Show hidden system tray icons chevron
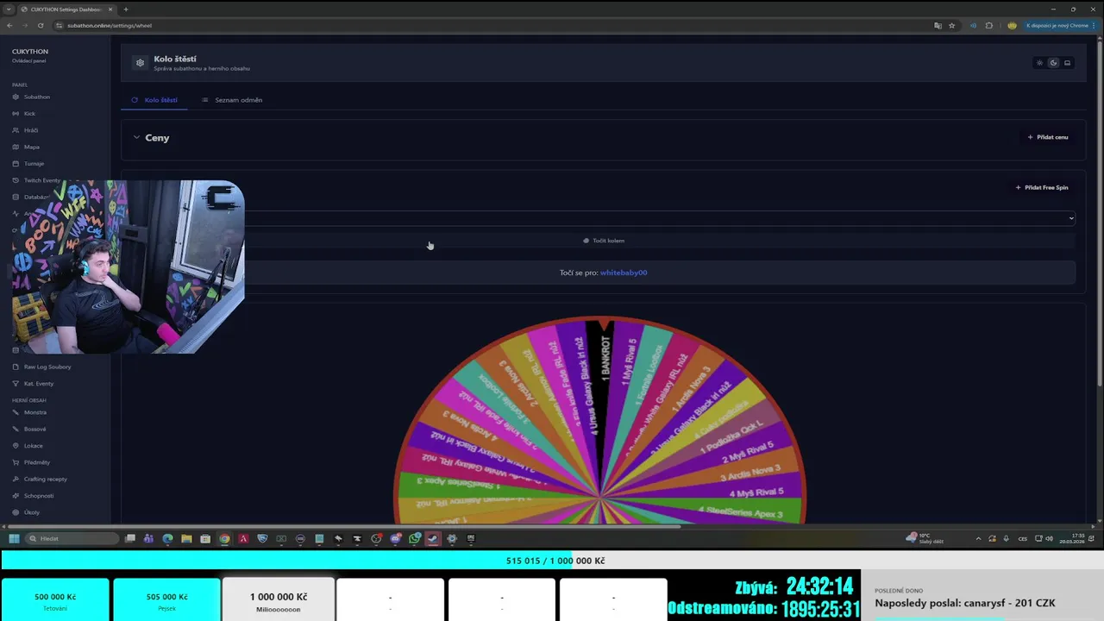Screen dimensions: 1104x621 [x=978, y=538]
